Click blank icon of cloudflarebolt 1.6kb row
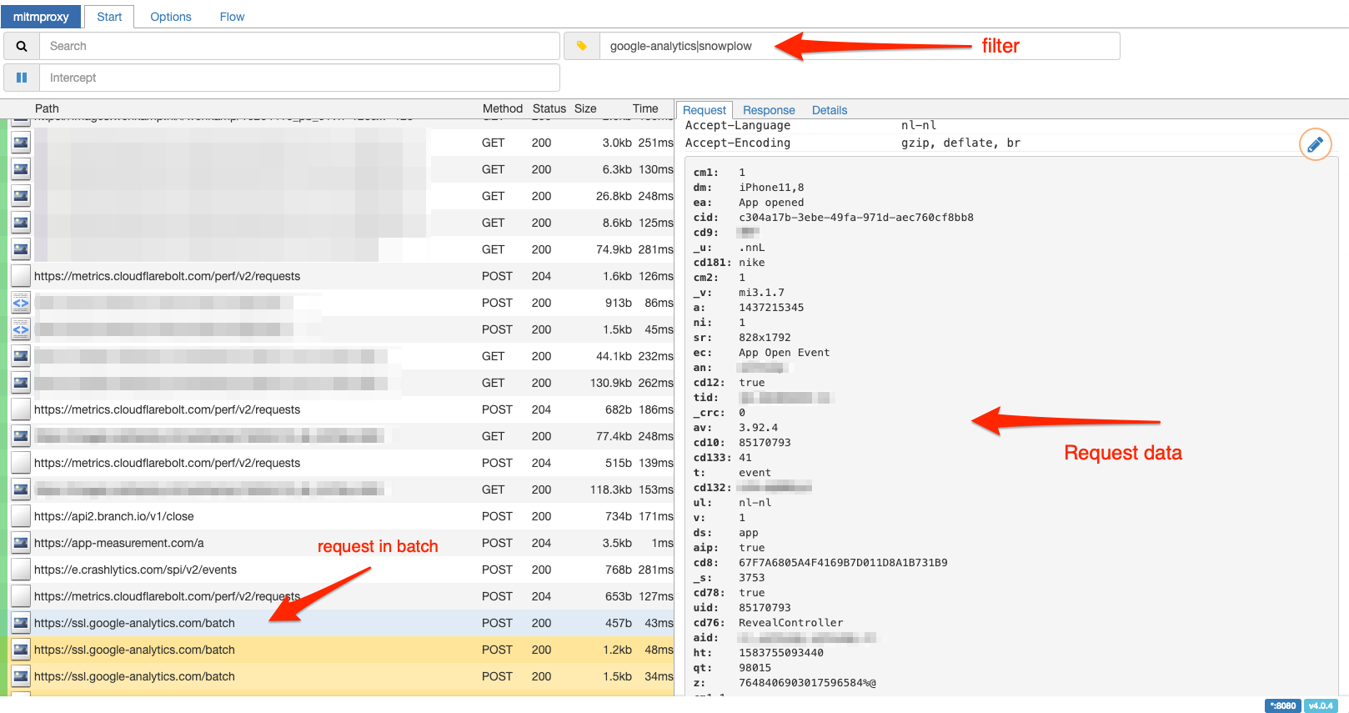Screen dimensions: 1349x713 tap(21, 276)
